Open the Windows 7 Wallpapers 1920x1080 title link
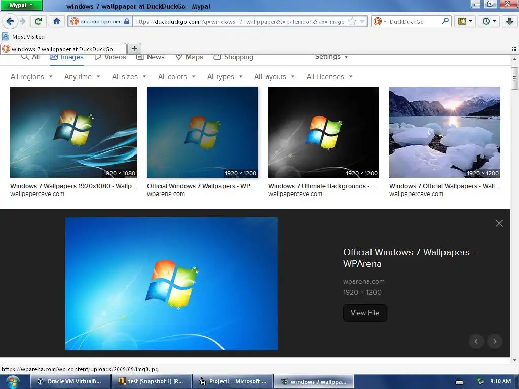 pos(73,186)
